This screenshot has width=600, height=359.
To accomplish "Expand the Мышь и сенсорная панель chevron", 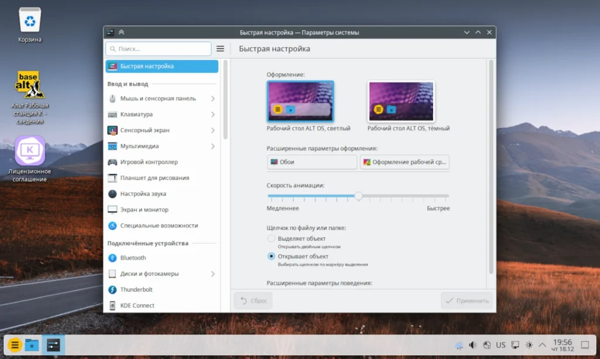I will point(213,99).
